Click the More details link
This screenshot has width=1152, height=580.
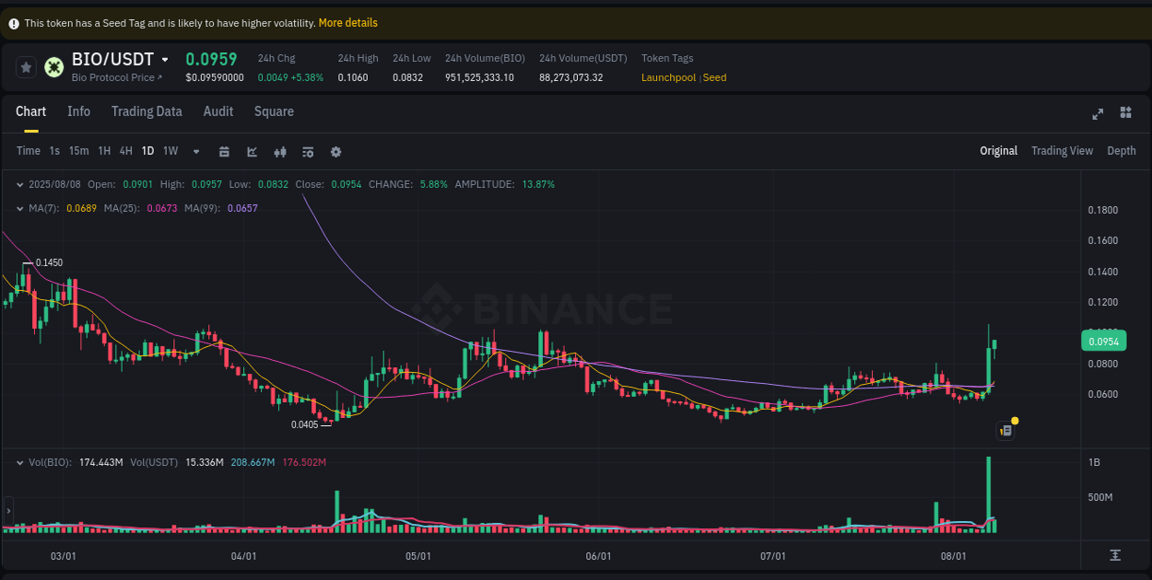click(347, 22)
